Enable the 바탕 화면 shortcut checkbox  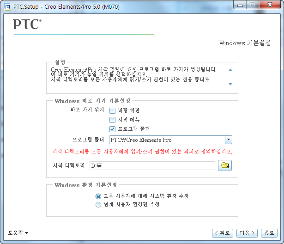point(113,110)
